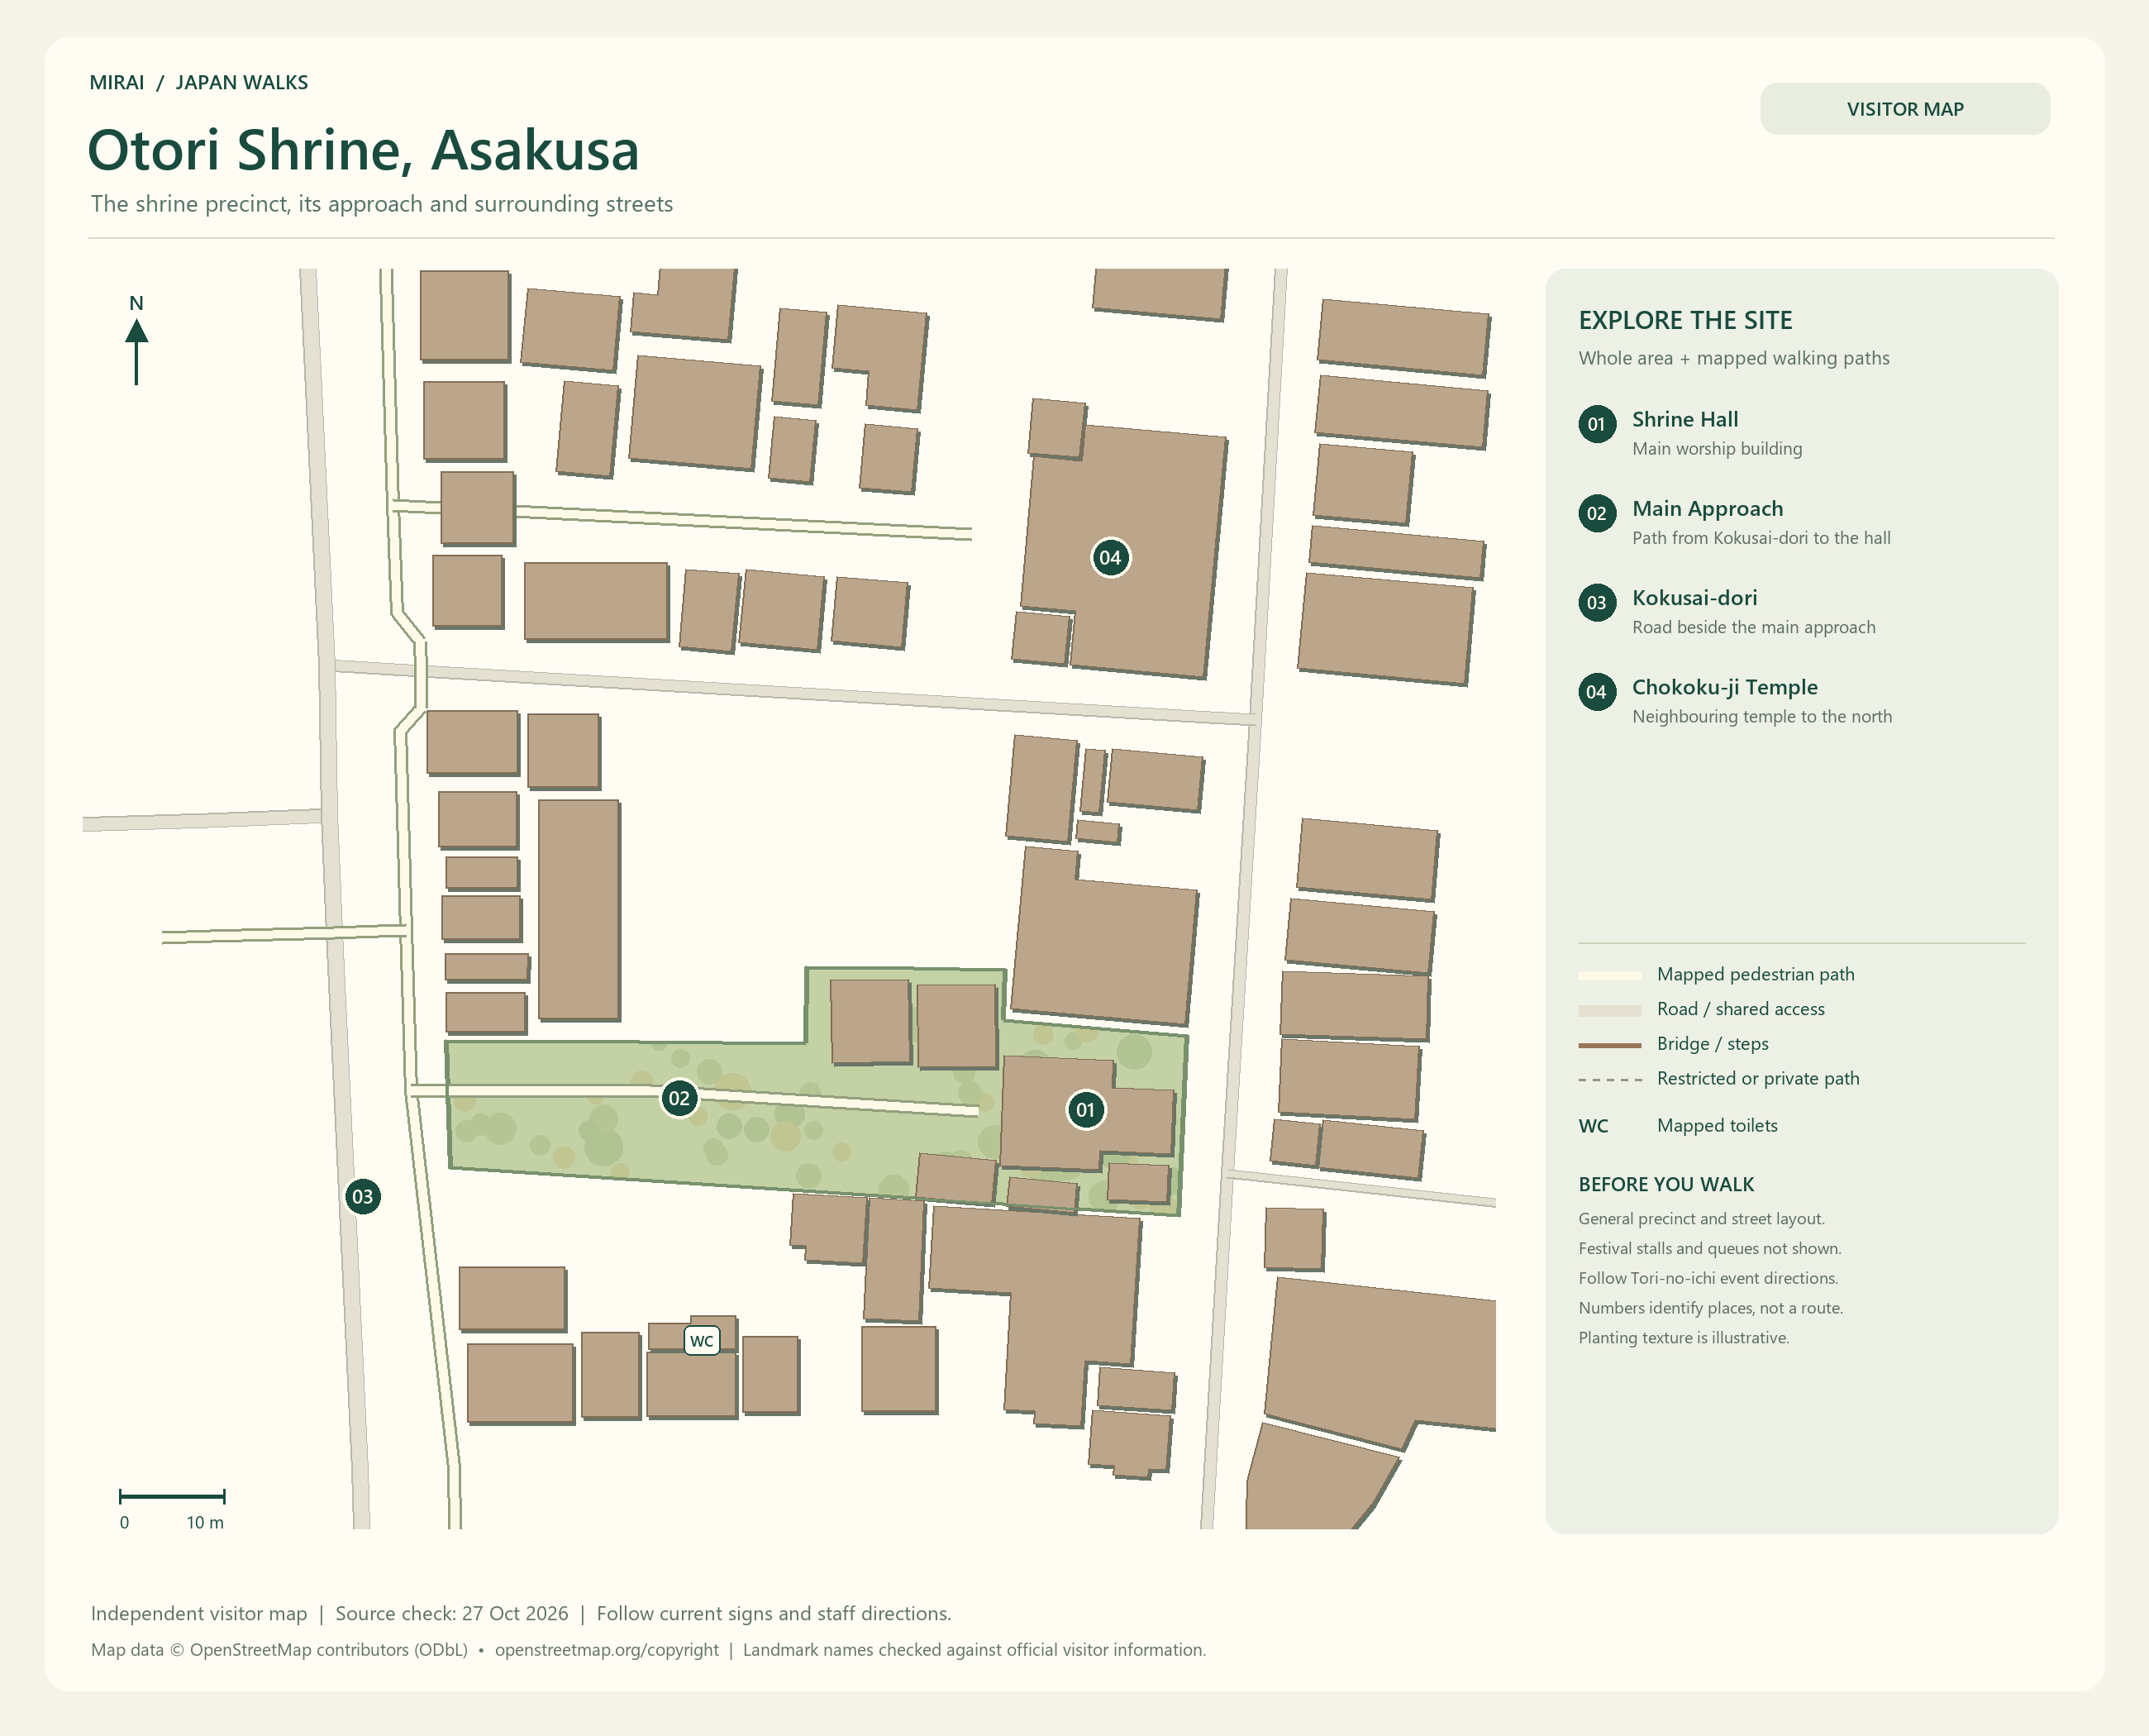
Task: Click the north arrow compass
Action: coord(137,340)
